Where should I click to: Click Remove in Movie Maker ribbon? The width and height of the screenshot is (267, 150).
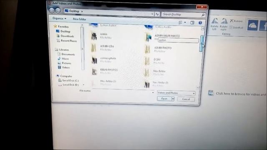click(x=236, y=21)
